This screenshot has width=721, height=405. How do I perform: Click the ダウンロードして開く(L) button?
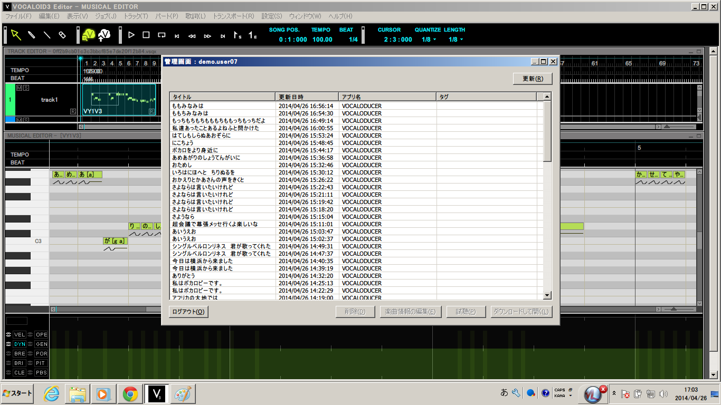coord(521,312)
